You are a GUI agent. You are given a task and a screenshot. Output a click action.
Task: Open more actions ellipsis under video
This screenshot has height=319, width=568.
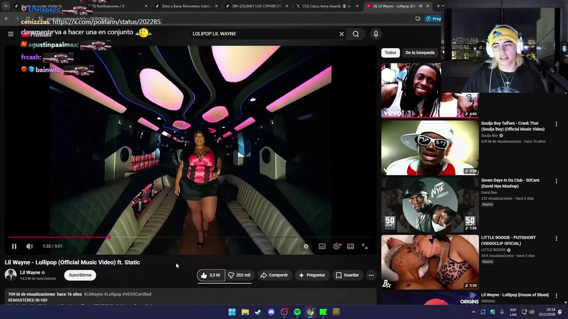click(x=371, y=275)
